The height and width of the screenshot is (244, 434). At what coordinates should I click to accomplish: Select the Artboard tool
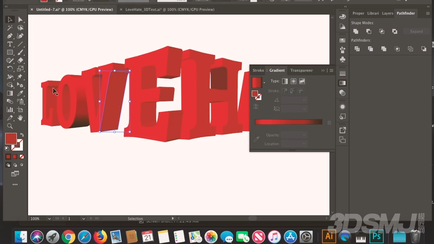pos(20,109)
